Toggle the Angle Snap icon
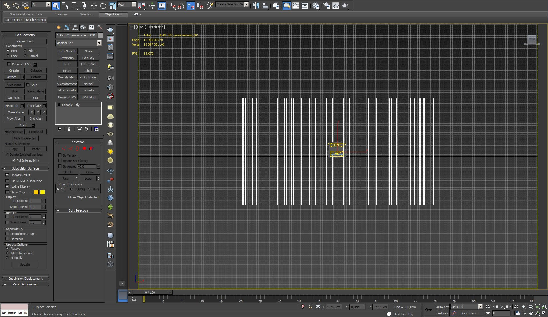548x317 pixels. tap(181, 5)
